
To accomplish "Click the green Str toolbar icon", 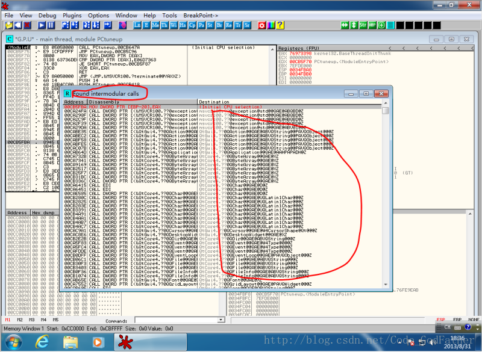I will [363, 25].
